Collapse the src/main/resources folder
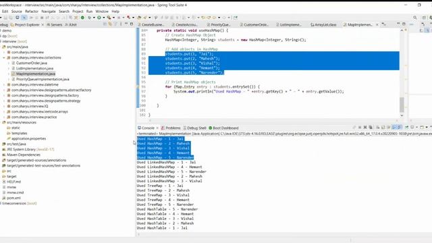The width and height of the screenshot is (432, 243). 1,122
